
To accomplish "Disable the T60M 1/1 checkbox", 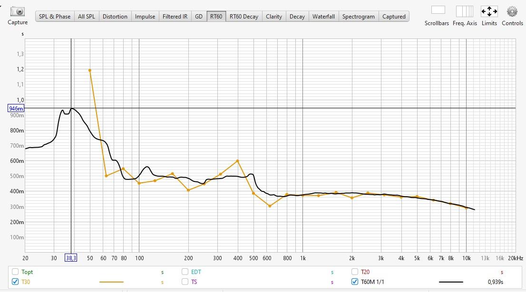I will [355, 282].
